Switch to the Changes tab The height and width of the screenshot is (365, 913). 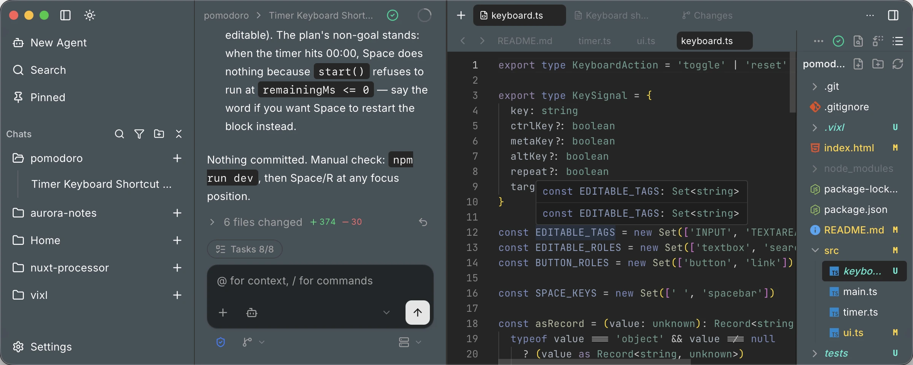click(x=708, y=15)
